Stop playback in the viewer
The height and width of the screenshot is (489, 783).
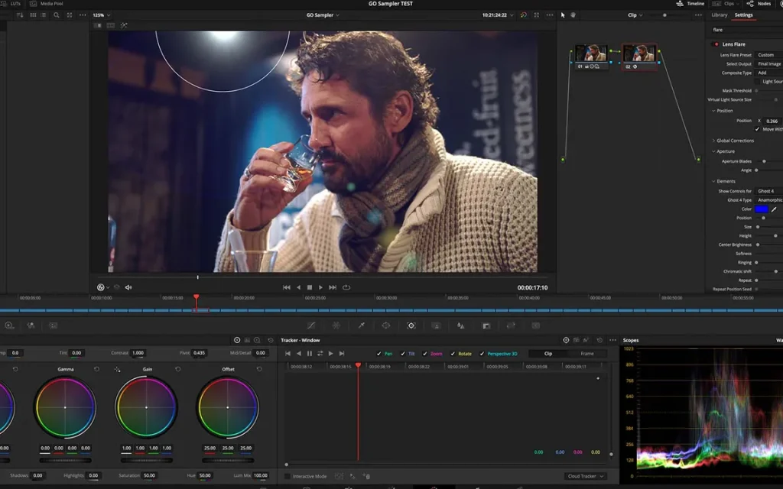coord(310,287)
